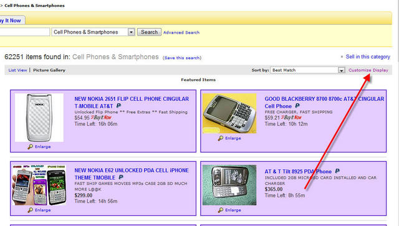
Task: Click the $59.21 price text
Action: click(272, 118)
